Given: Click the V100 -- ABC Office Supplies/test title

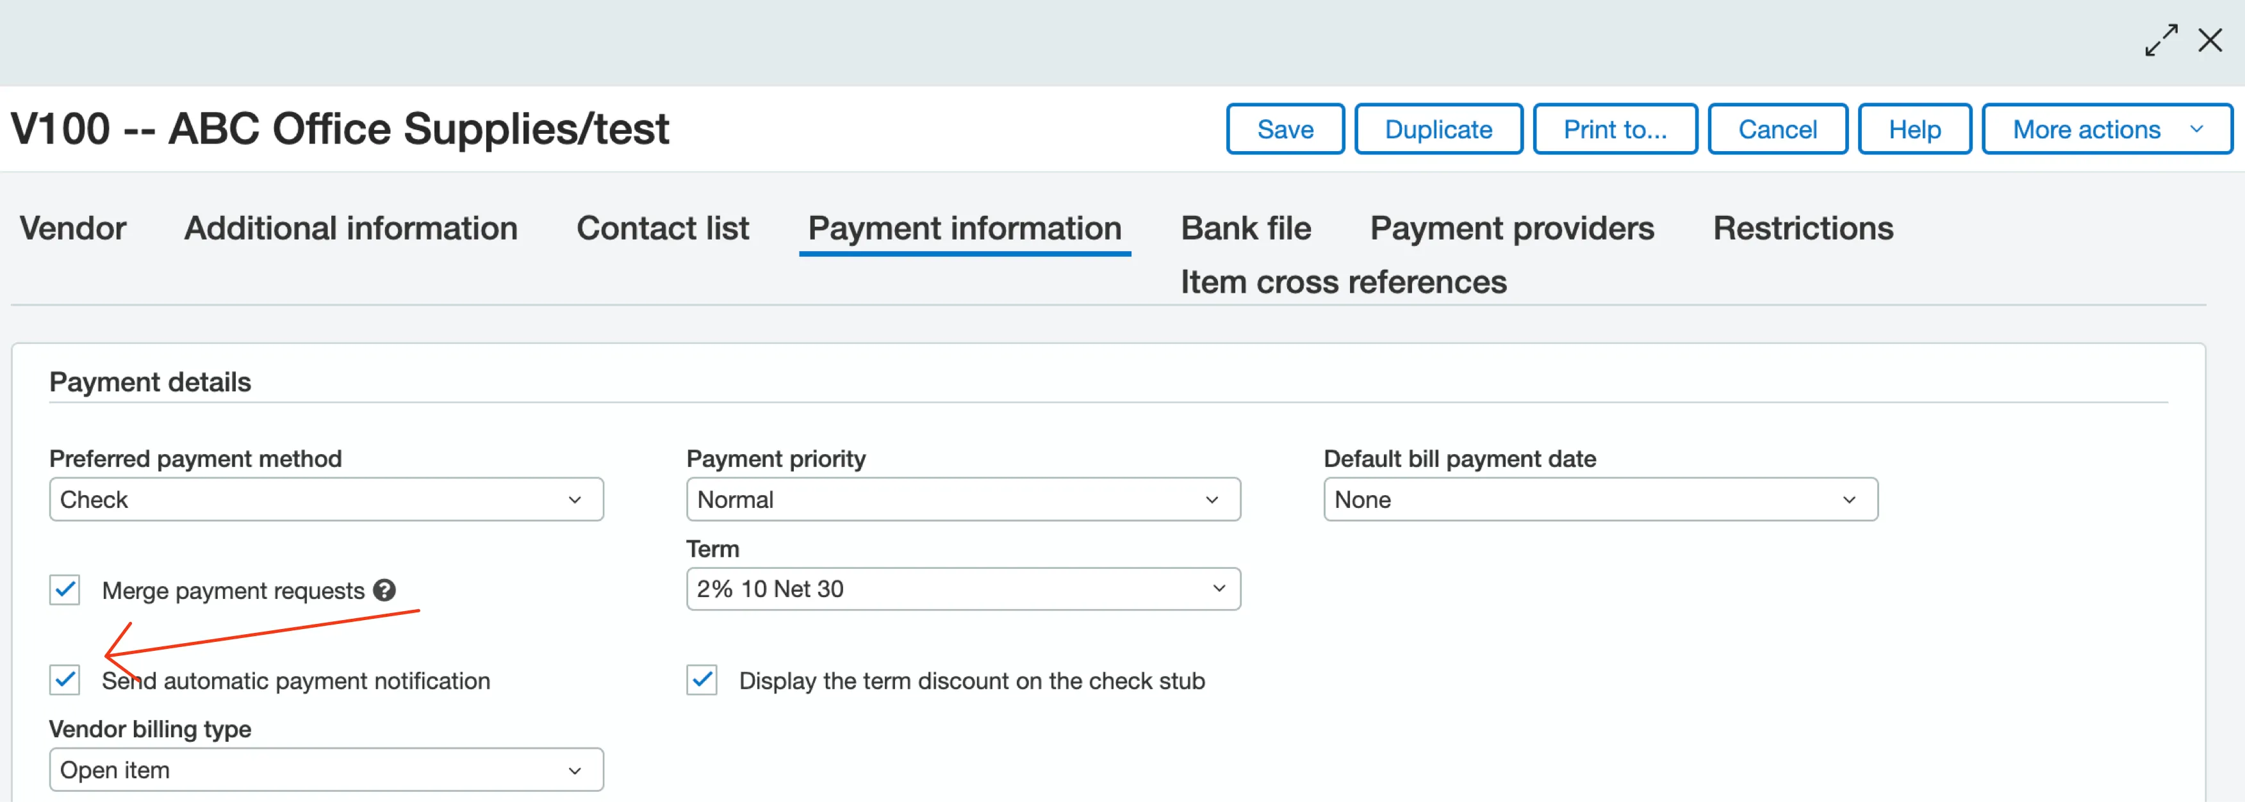Looking at the screenshot, I should pyautogui.click(x=340, y=129).
